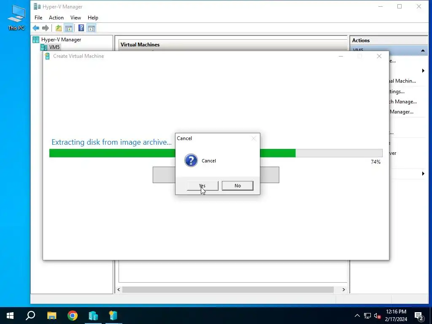Open File Explorer from the taskbar
This screenshot has height=324, width=432.
pyautogui.click(x=51, y=316)
